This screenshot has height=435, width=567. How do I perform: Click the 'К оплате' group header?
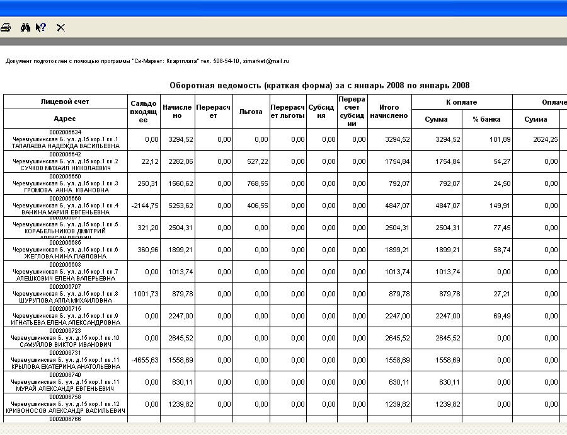point(462,102)
